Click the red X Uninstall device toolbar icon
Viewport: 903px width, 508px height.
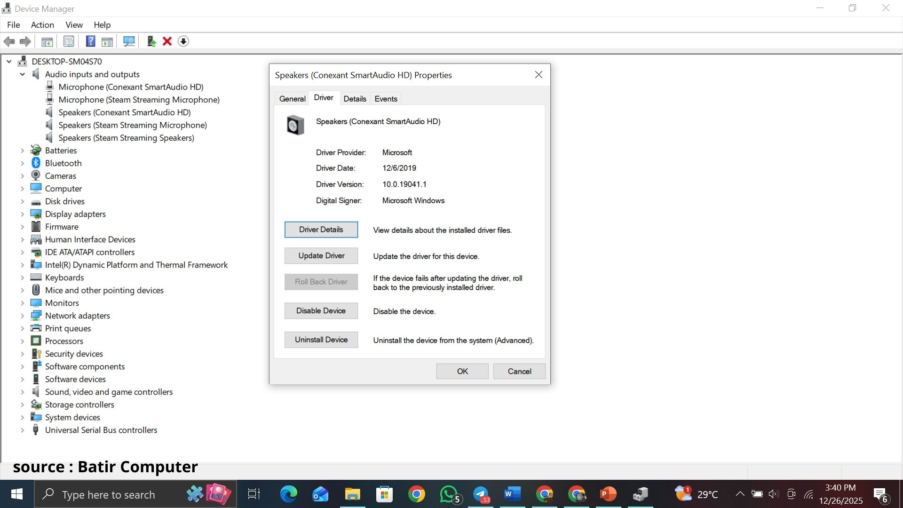pos(167,41)
